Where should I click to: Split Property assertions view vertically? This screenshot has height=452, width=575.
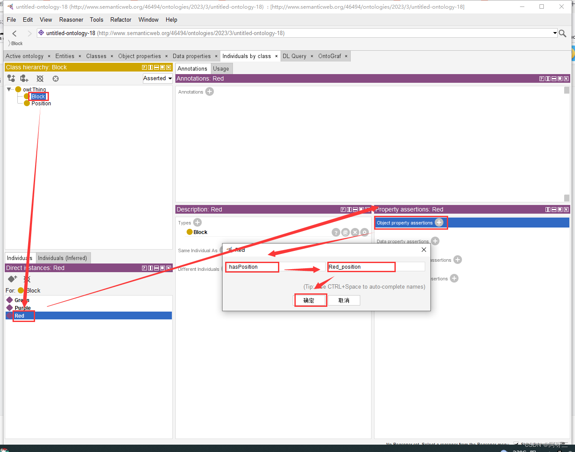pos(548,209)
